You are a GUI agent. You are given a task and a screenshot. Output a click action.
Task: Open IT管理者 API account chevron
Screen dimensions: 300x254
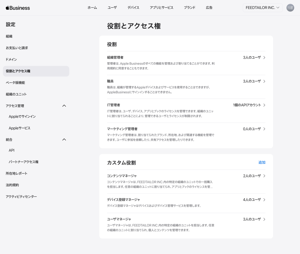point(264,105)
